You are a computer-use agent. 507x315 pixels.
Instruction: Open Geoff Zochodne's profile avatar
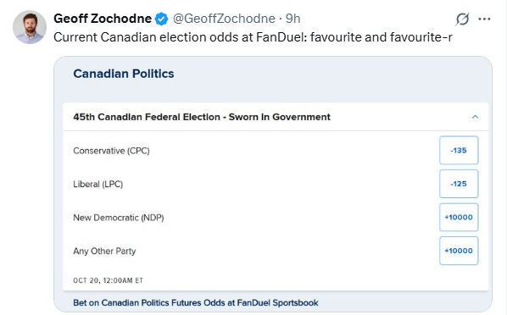pyautogui.click(x=30, y=27)
